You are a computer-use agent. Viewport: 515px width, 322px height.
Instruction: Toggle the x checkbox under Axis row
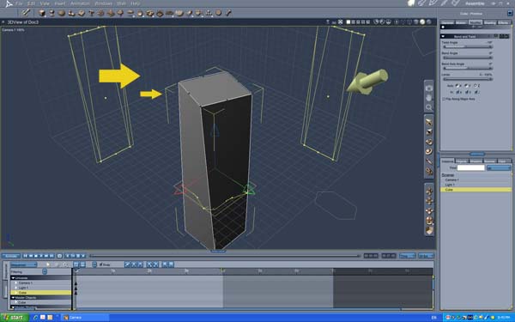(458, 92)
